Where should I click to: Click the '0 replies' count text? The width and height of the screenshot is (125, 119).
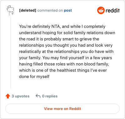tap(50, 96)
